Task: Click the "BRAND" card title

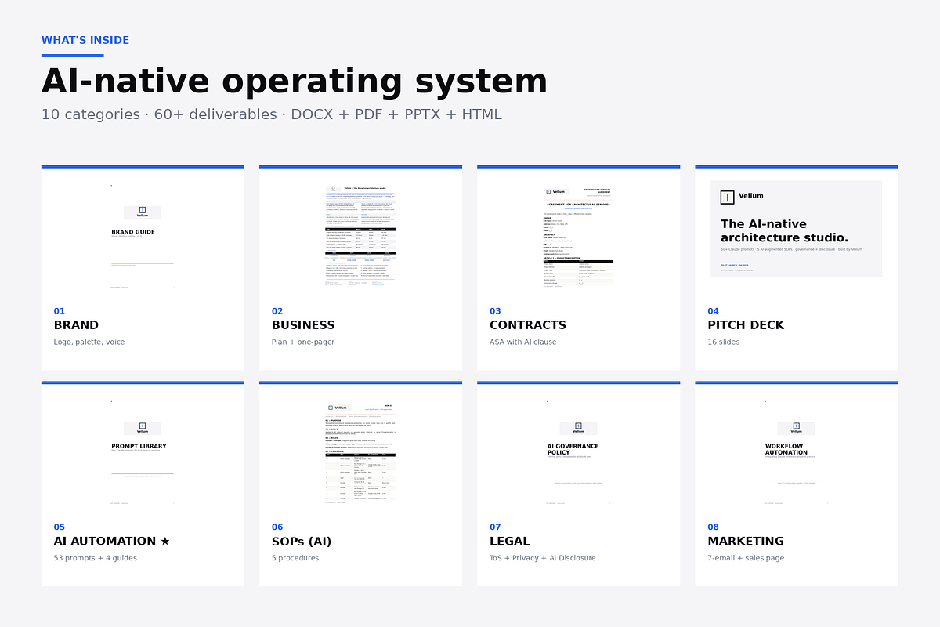Action: (x=76, y=325)
